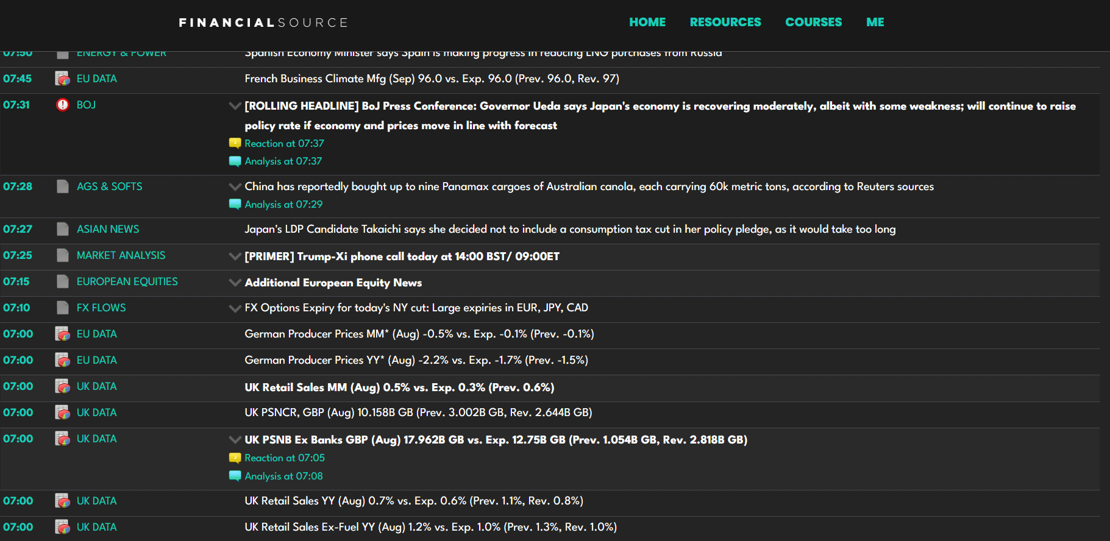The image size is (1110, 541).
Task: Expand the Trump-Xi phone call primer
Action: tap(235, 256)
